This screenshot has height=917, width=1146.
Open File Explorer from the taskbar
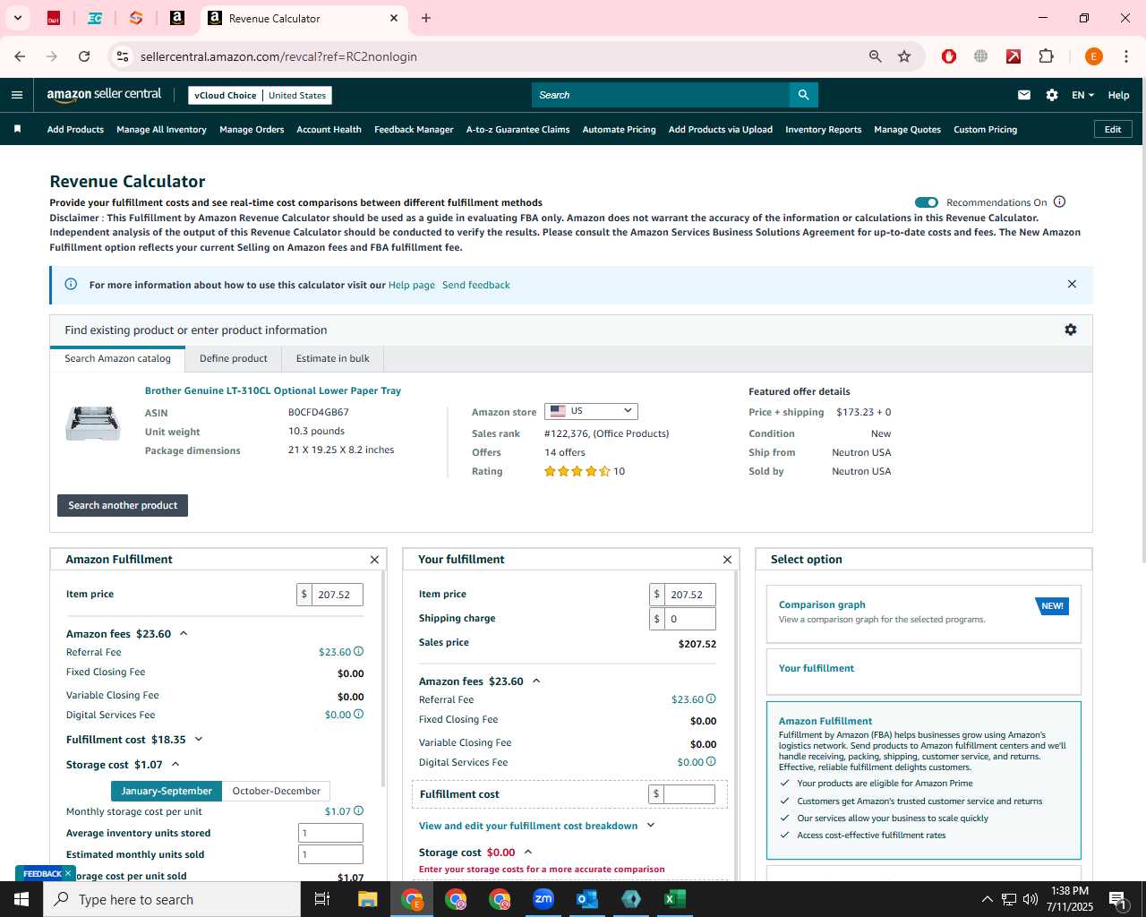(x=368, y=899)
